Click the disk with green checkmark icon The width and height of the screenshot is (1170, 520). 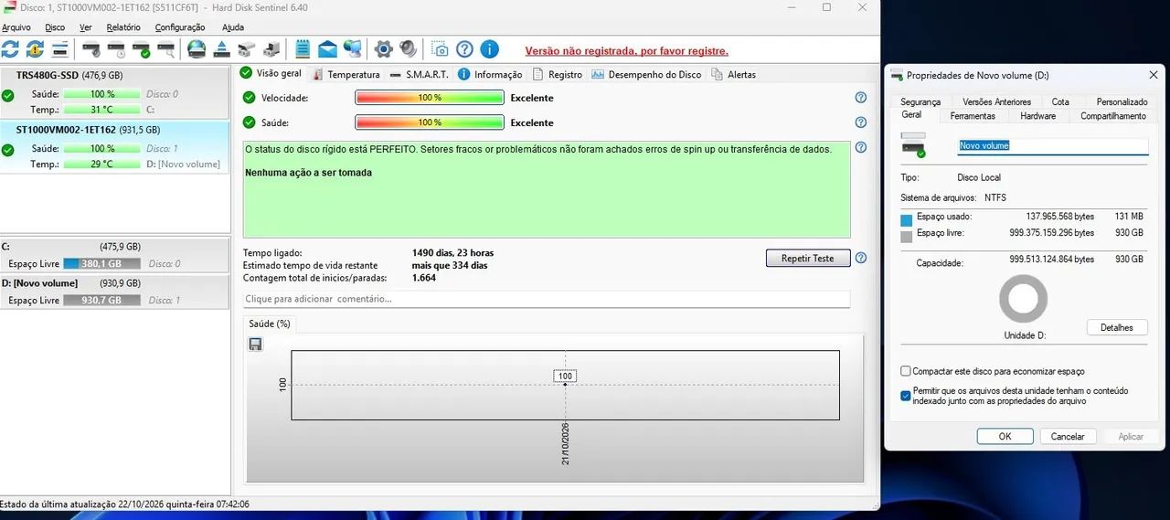141,49
